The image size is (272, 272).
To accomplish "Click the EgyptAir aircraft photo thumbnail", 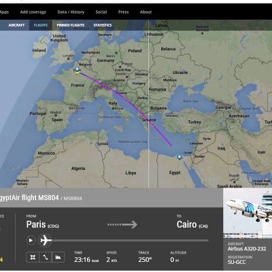I will 248,213.
